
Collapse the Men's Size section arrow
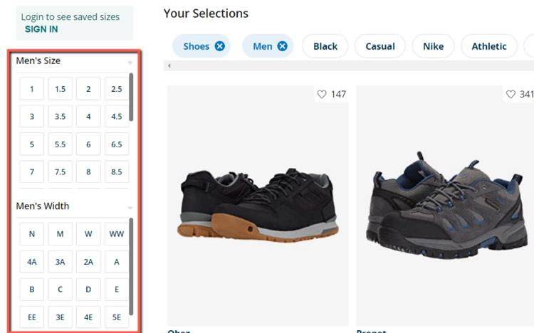pos(130,63)
